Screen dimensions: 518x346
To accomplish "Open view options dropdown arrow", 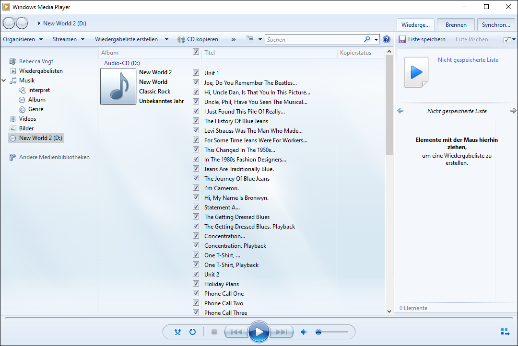I will coord(260,39).
